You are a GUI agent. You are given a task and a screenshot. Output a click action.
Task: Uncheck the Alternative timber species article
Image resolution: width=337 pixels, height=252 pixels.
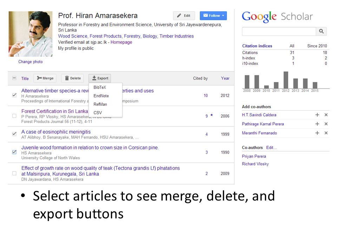tap(14, 95)
